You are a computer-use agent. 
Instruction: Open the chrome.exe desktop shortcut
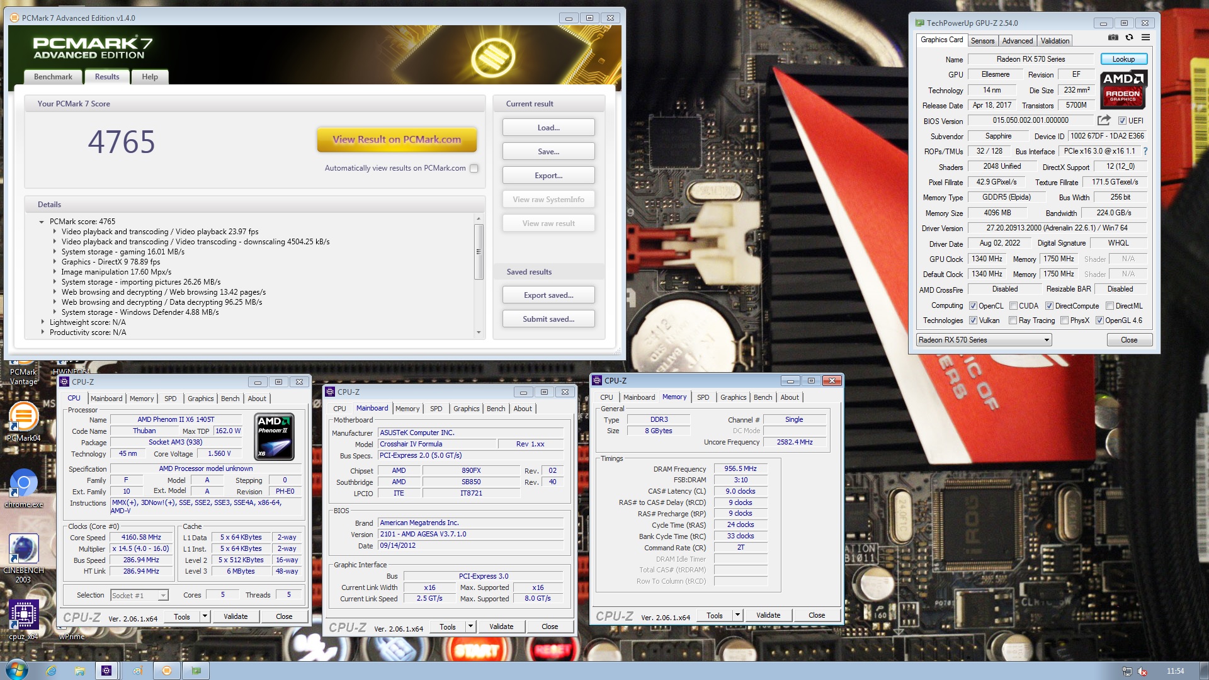pos(23,488)
